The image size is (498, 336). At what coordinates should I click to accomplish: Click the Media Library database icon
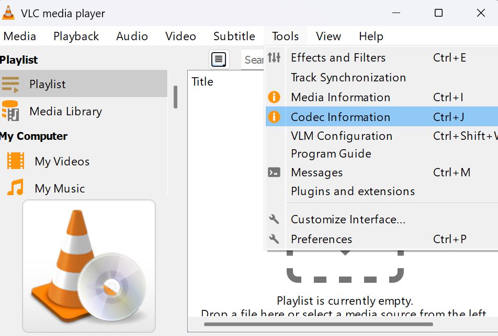(10, 111)
